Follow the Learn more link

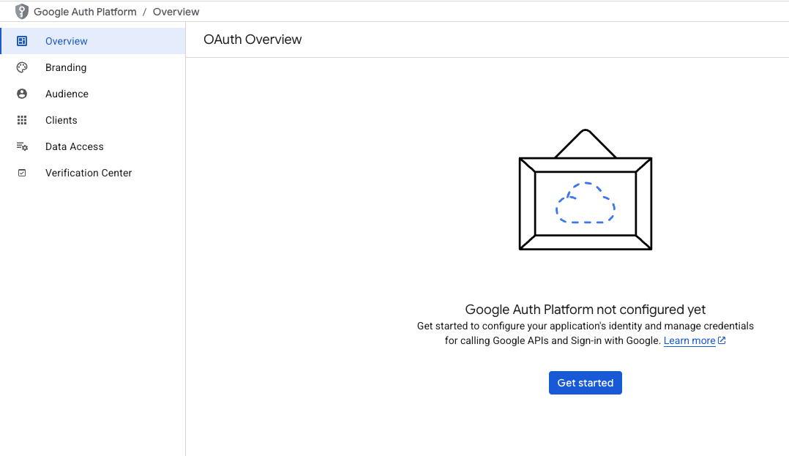[689, 340]
